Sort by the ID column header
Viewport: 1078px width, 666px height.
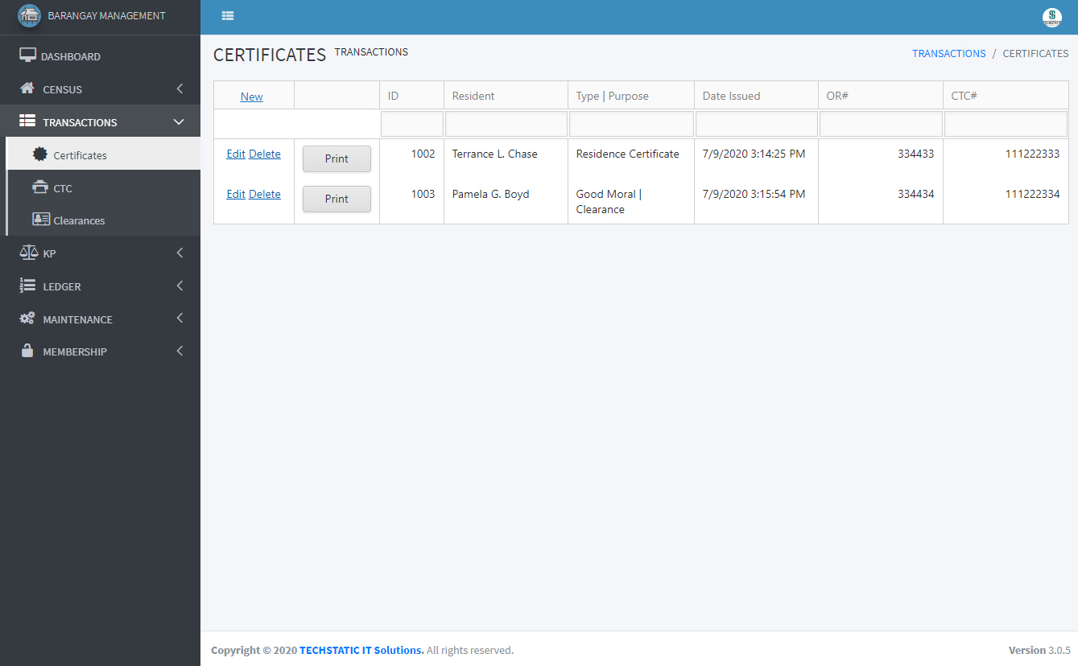pyautogui.click(x=411, y=96)
